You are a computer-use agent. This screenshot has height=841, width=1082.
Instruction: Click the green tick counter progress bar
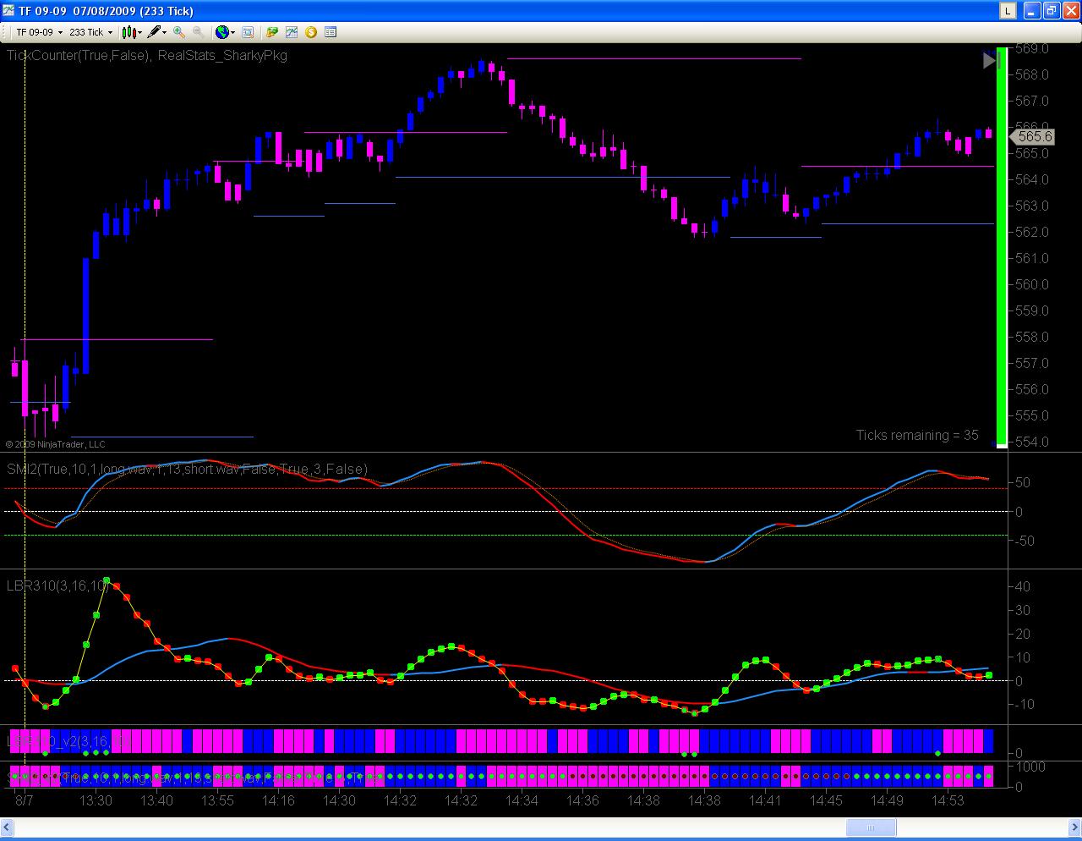(1002, 245)
